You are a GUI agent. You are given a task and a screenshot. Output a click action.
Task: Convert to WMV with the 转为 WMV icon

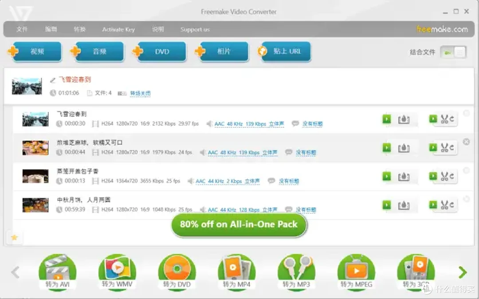pos(117,272)
